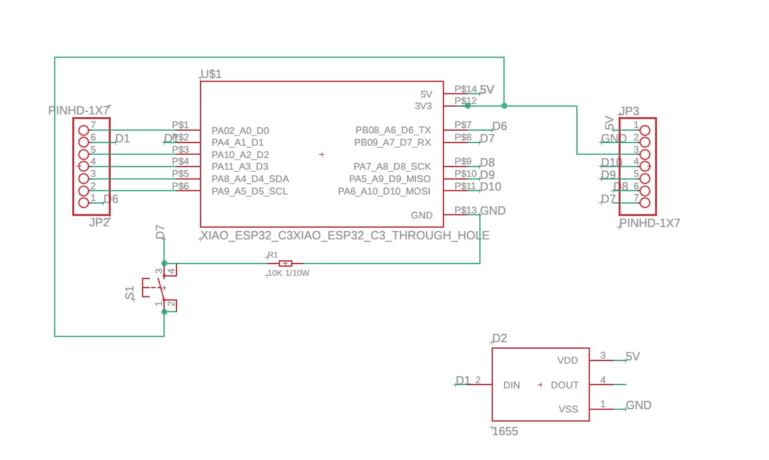Click the GND label left of JP3 pin 2

click(614, 138)
